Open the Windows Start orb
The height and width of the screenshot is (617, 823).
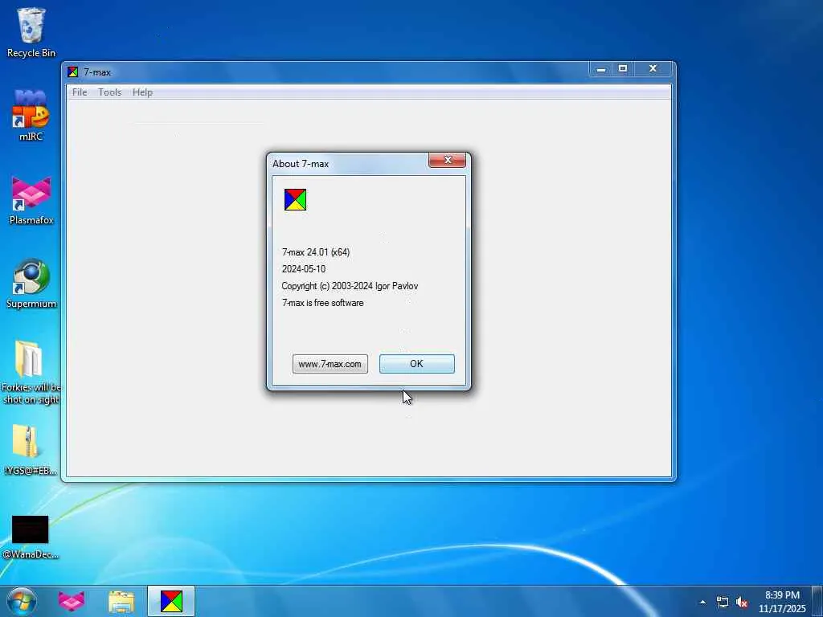point(22,601)
